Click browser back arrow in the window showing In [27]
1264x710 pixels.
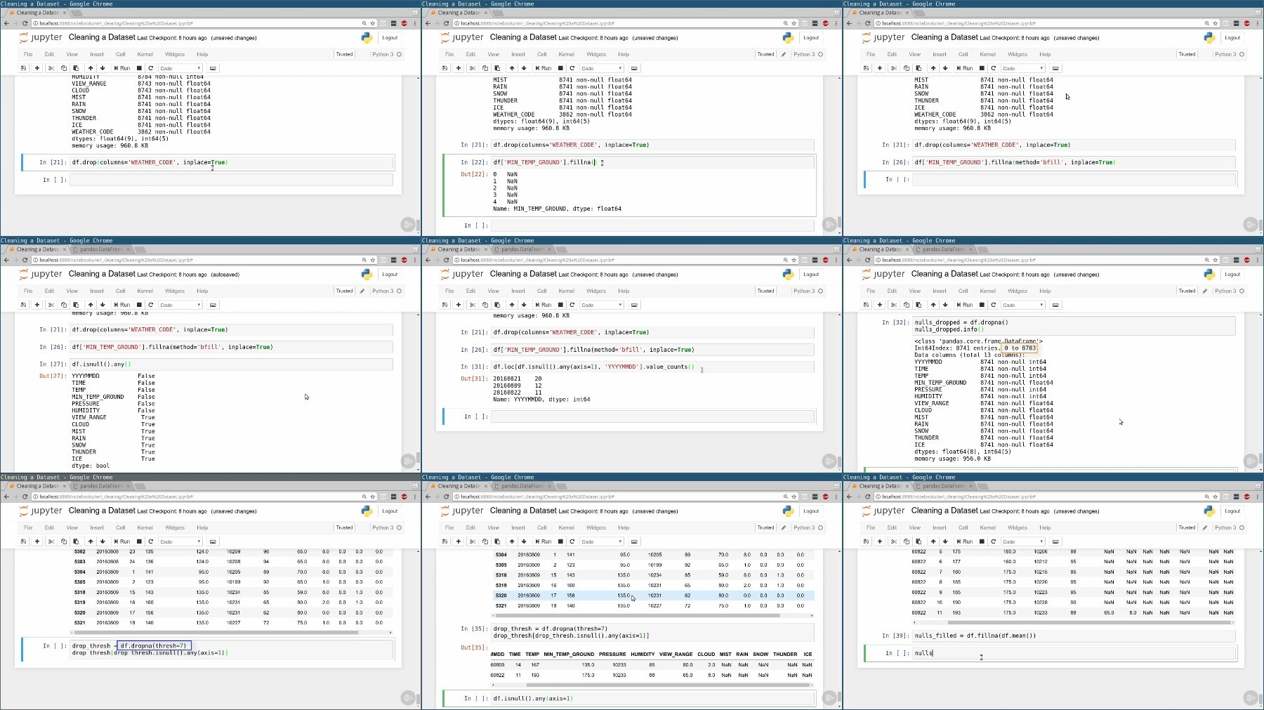(x=6, y=260)
